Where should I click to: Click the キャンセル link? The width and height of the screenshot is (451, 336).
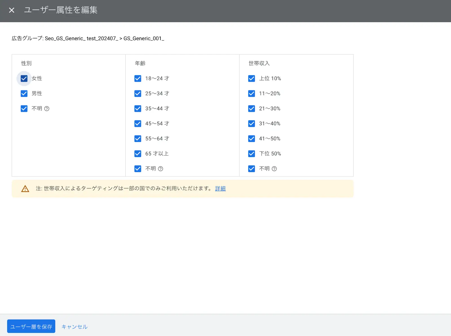(74, 326)
